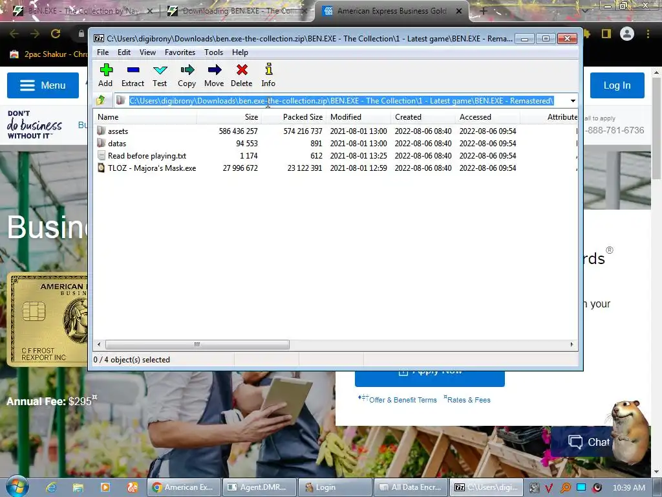
Task: Go up one folder level icon
Action: point(101,100)
